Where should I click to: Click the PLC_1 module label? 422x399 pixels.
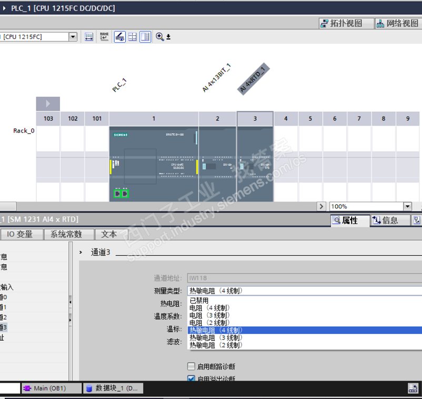[119, 85]
